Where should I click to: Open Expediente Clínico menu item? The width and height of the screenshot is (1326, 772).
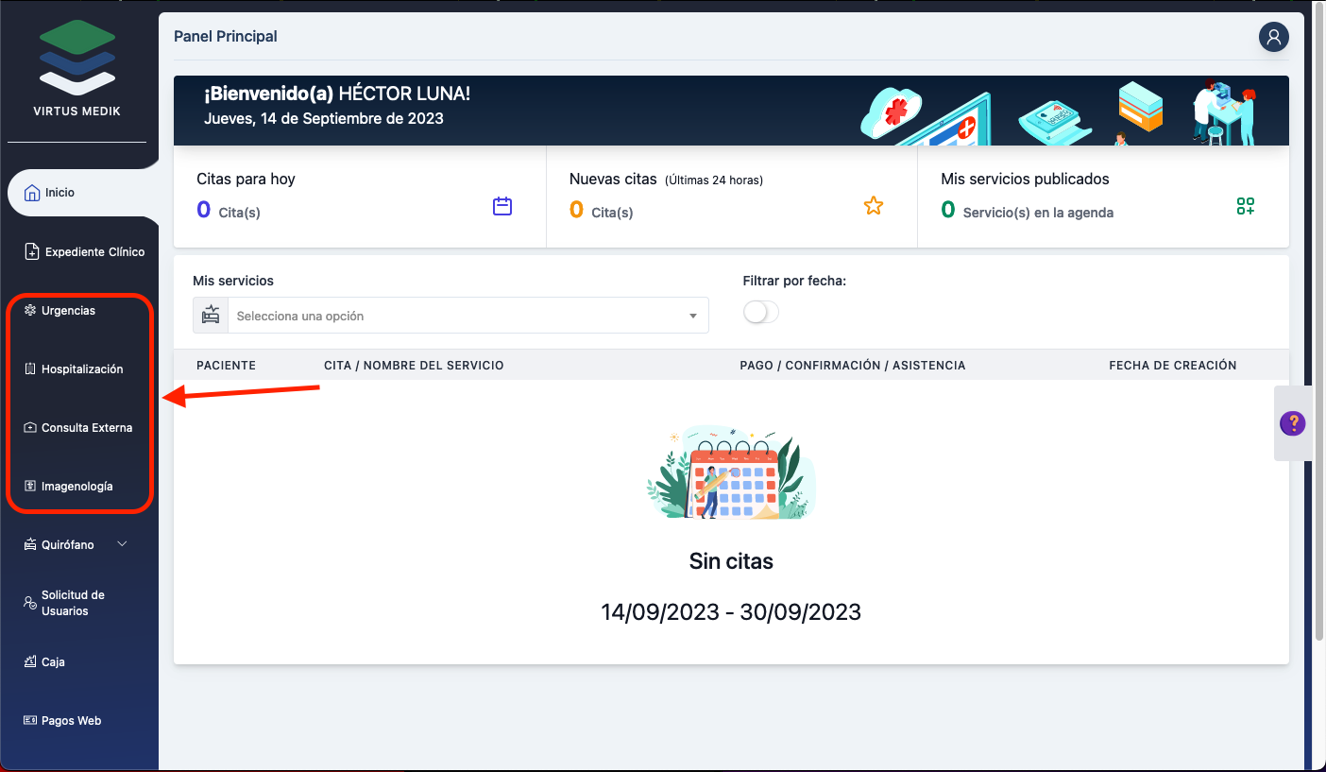[x=93, y=252]
